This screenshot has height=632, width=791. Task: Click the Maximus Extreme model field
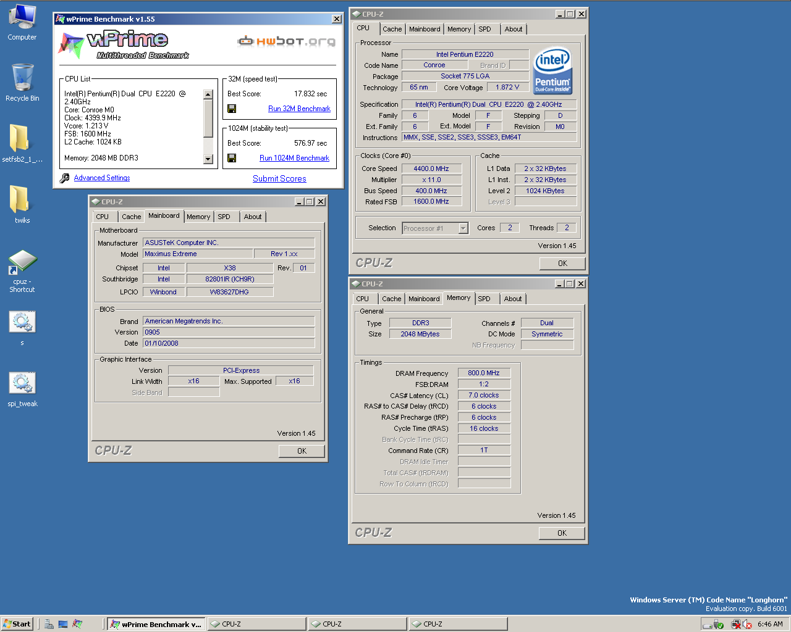click(x=198, y=254)
